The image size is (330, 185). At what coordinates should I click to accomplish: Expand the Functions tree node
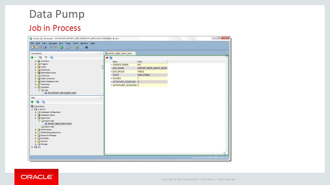pyautogui.click(x=35, y=61)
